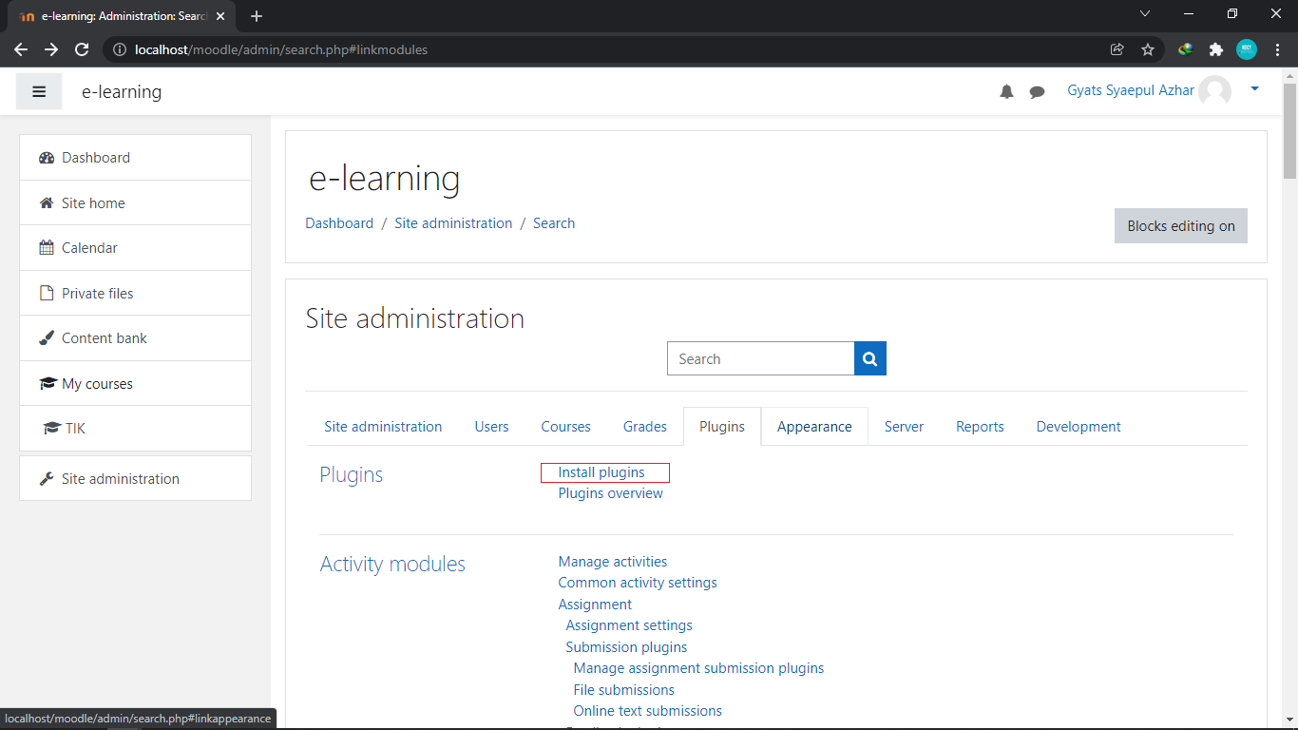Image resolution: width=1298 pixels, height=730 pixels.
Task: Toggle the hamburger side panel button
Action: tap(39, 91)
